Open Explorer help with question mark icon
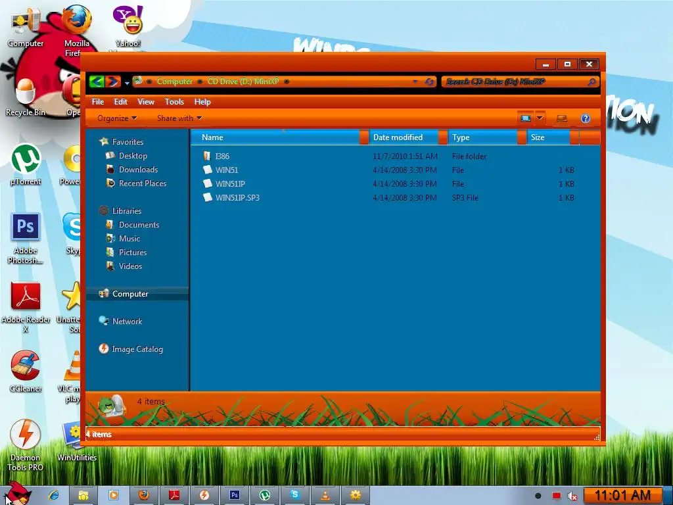The height and width of the screenshot is (505, 673). pos(586,118)
